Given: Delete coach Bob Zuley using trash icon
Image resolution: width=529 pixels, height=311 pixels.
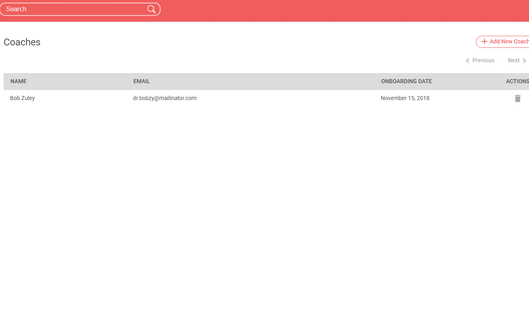Looking at the screenshot, I should 517,98.
